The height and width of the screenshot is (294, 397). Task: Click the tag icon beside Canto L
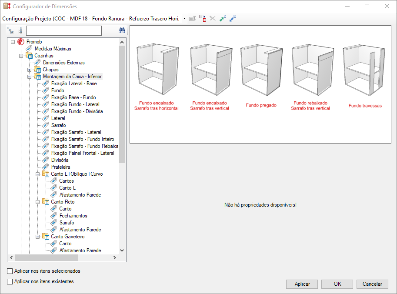coord(53,188)
